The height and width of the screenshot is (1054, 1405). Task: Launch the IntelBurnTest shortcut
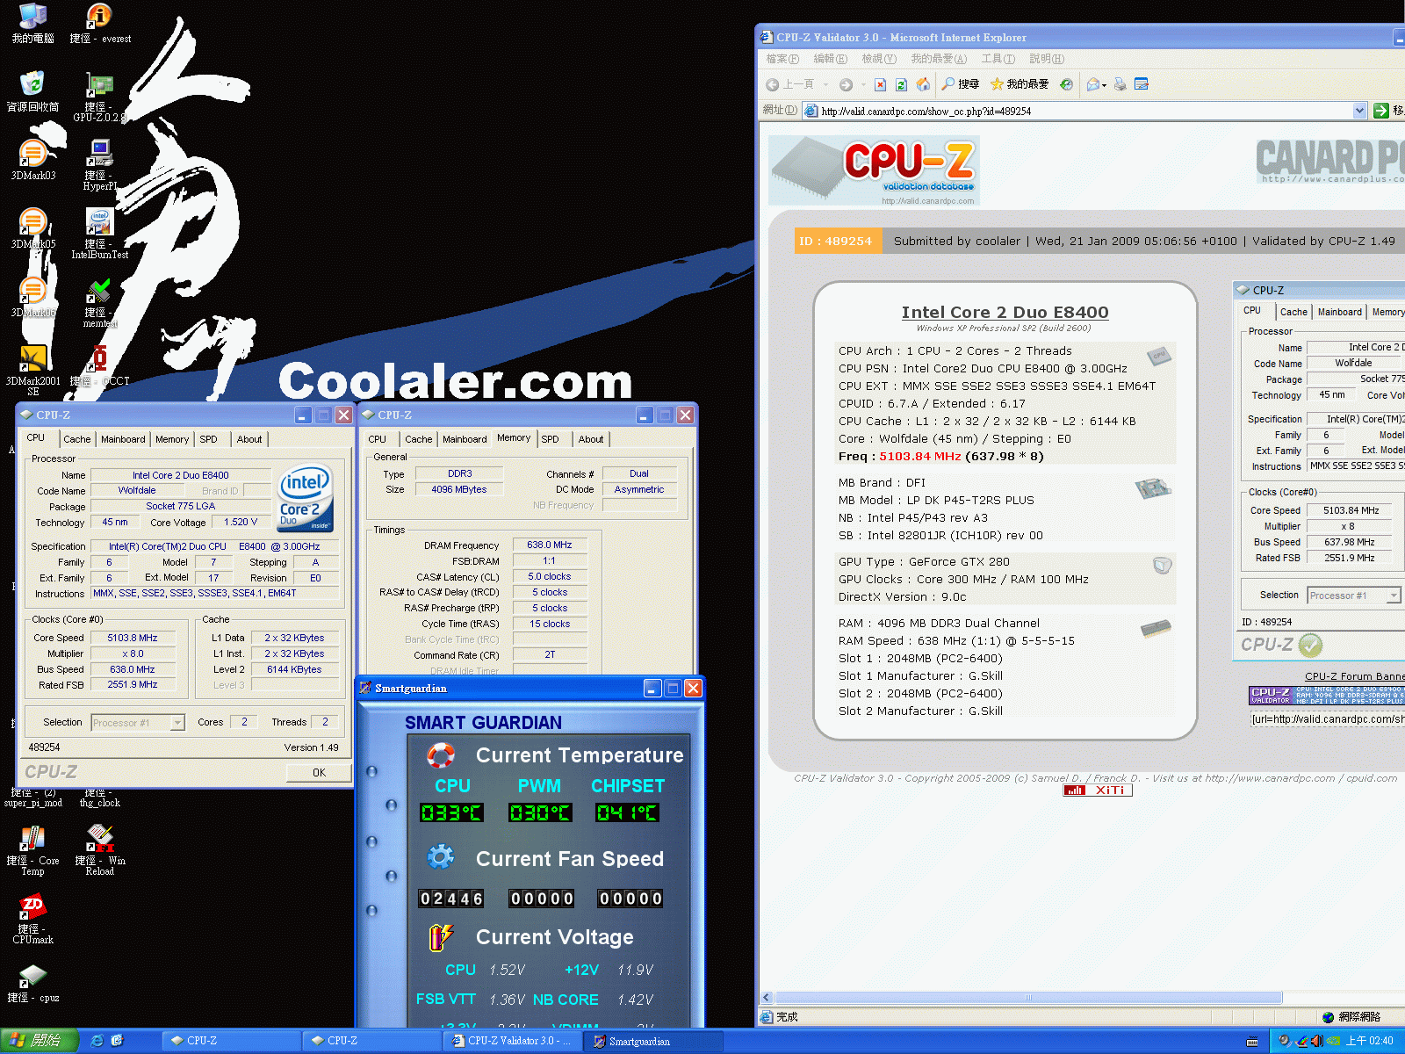pos(99,234)
